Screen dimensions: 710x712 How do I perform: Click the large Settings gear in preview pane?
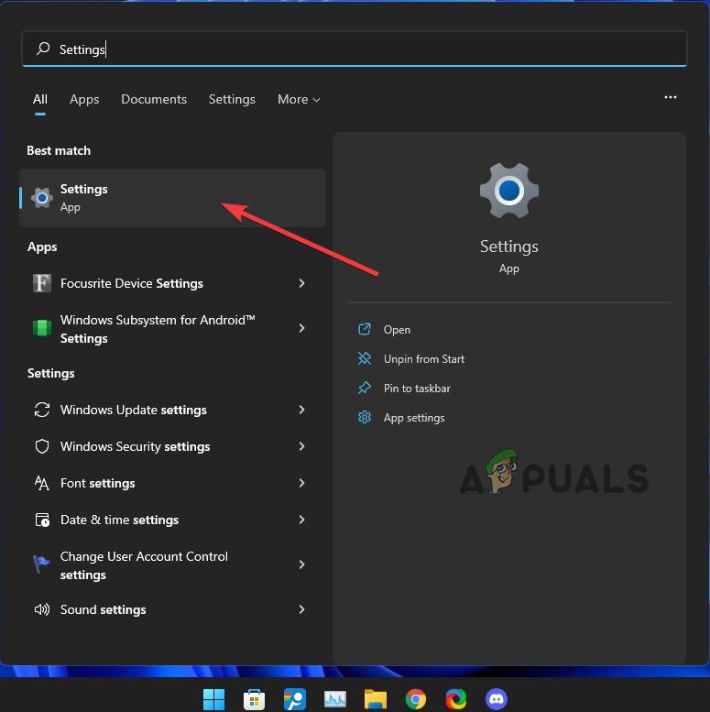pyautogui.click(x=508, y=191)
